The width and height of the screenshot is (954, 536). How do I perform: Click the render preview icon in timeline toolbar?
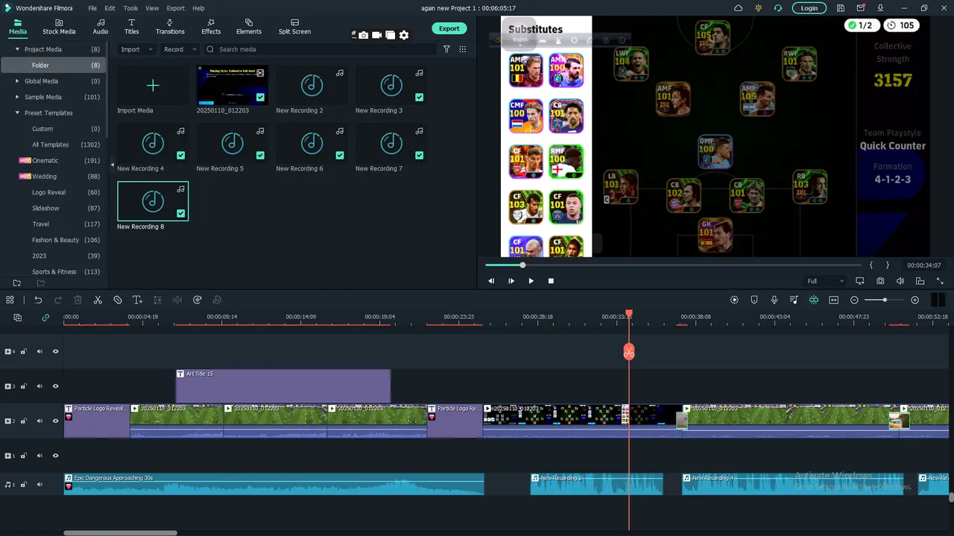(734, 300)
